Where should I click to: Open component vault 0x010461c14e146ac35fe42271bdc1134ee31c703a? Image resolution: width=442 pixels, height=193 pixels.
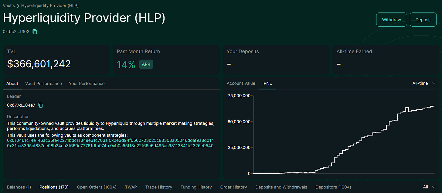pyautogui.click(x=57, y=140)
